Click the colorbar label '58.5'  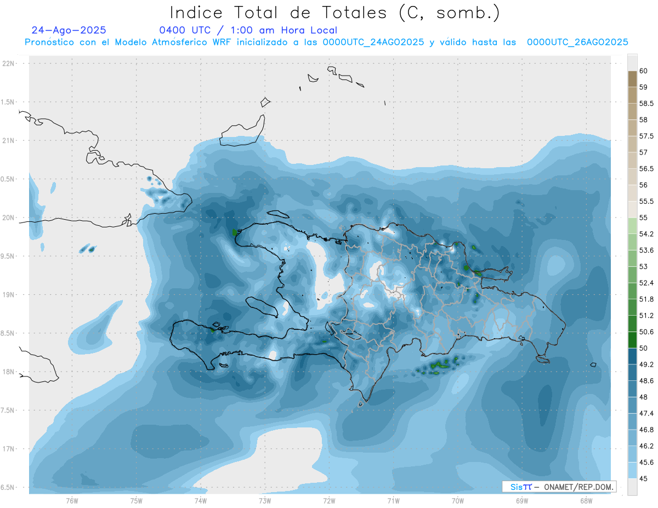click(x=646, y=104)
